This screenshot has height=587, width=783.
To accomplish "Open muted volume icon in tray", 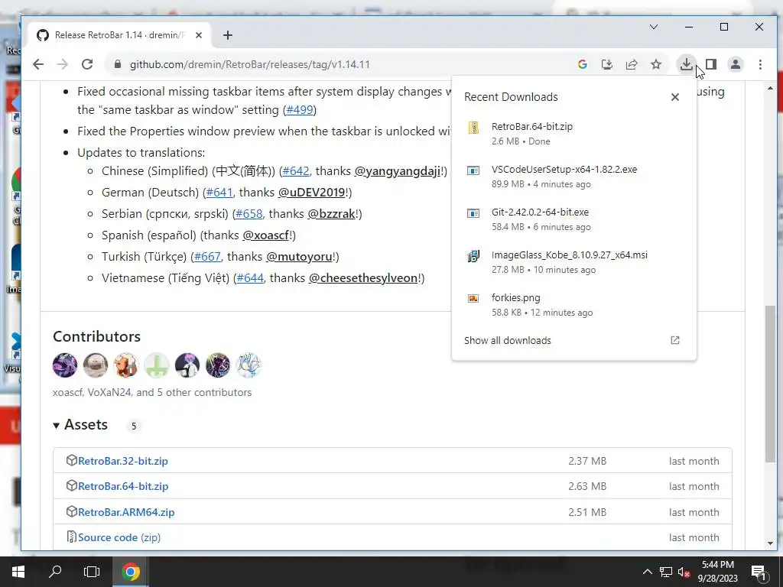I will 684,572.
